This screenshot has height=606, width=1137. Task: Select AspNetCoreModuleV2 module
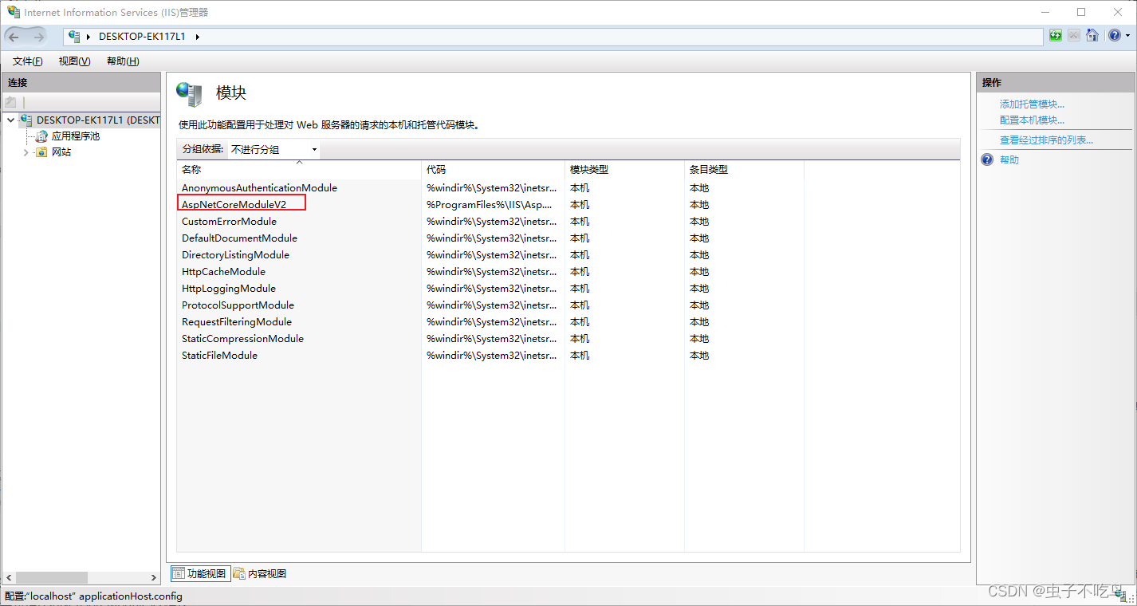(x=234, y=205)
